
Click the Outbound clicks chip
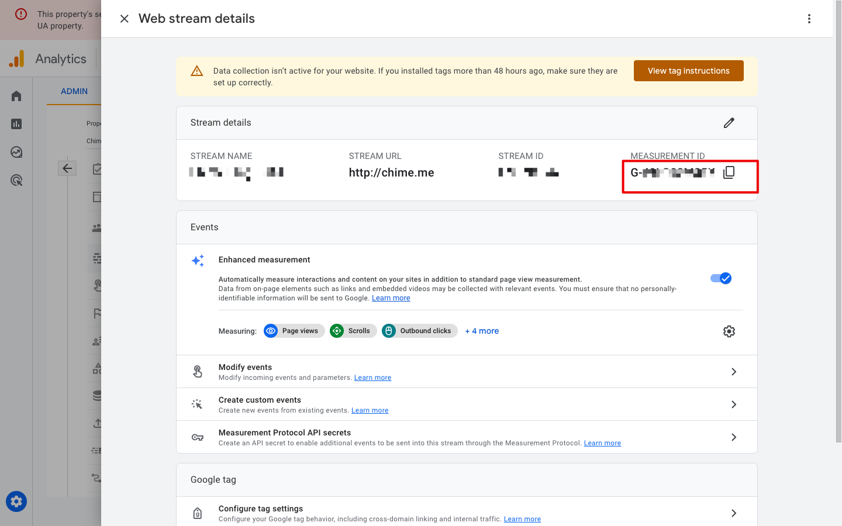point(419,331)
